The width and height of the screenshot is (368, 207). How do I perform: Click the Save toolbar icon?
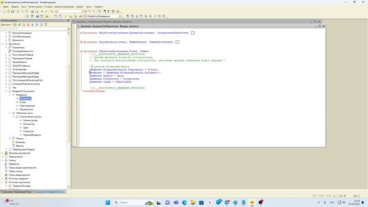[13, 11]
